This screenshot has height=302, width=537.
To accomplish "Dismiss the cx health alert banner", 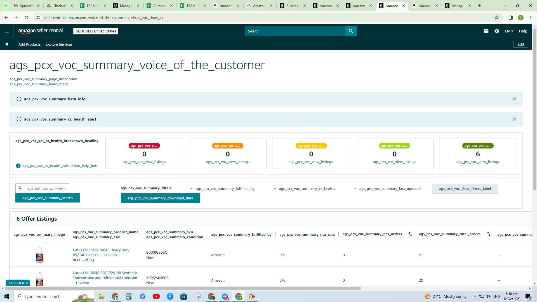I will (514, 119).
